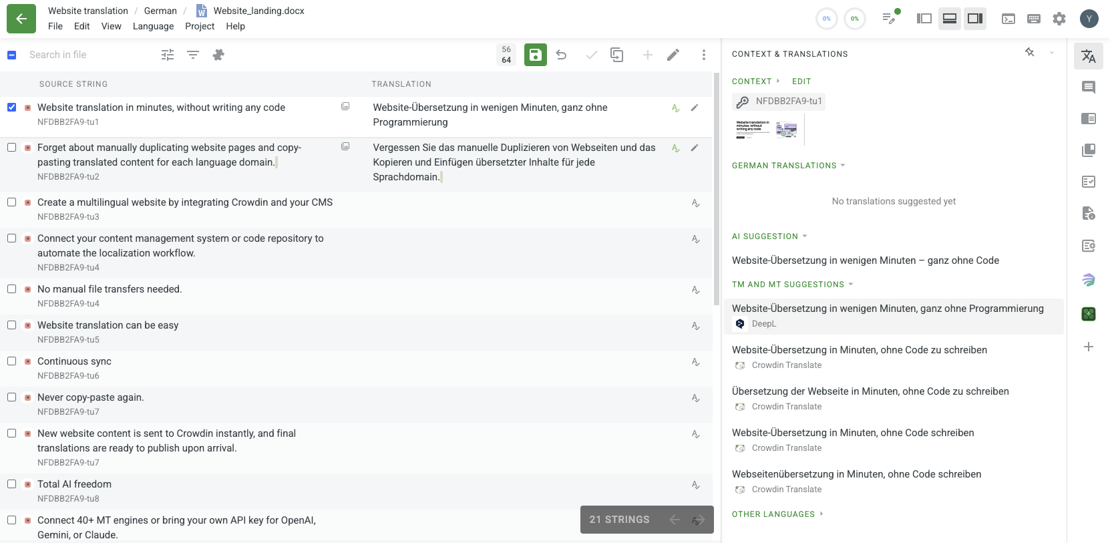Collapse the German Translations section
This screenshot has height=543, width=1110.
(789, 166)
